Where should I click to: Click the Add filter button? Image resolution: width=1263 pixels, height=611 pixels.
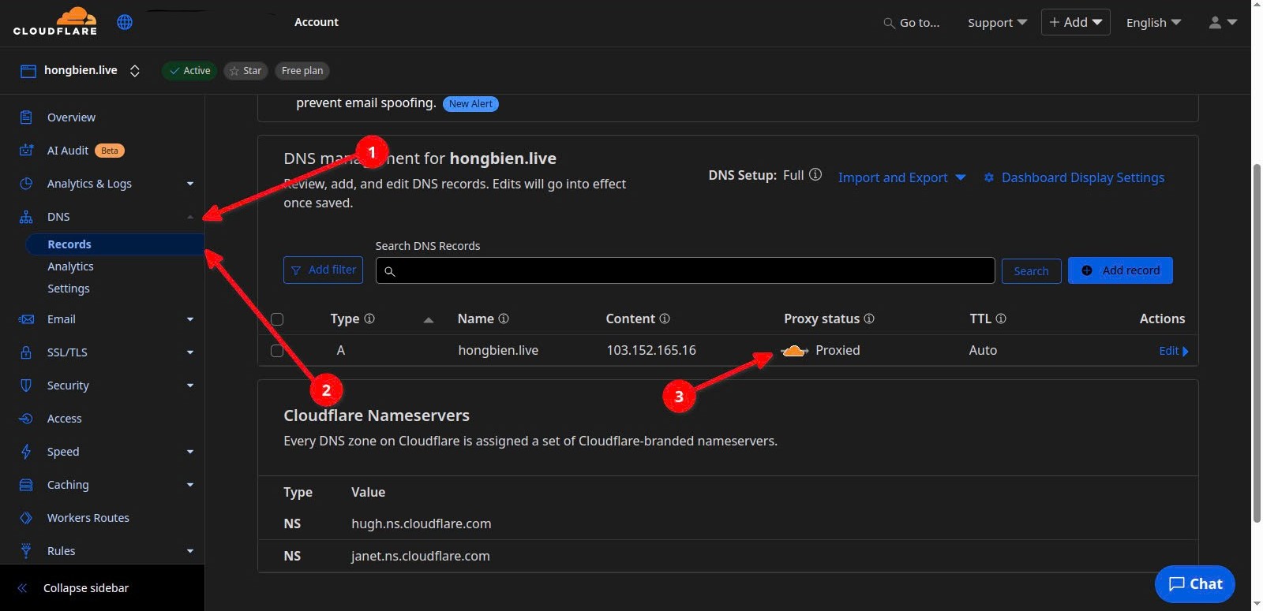coord(323,270)
